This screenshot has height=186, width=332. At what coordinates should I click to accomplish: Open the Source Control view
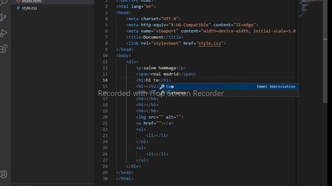pos(3,18)
